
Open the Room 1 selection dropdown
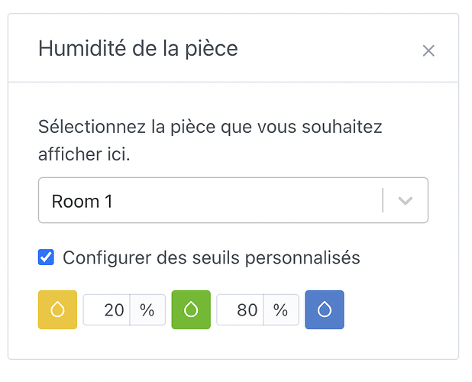click(214, 201)
